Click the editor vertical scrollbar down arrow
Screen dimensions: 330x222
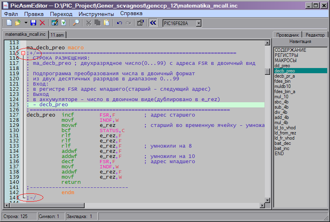coord(267,200)
